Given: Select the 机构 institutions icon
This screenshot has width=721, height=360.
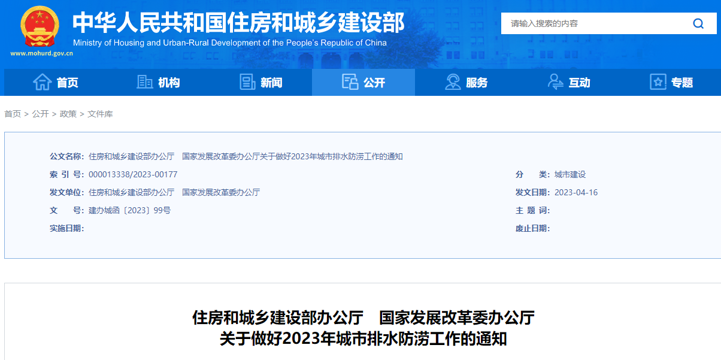Looking at the screenshot, I should coord(144,81).
